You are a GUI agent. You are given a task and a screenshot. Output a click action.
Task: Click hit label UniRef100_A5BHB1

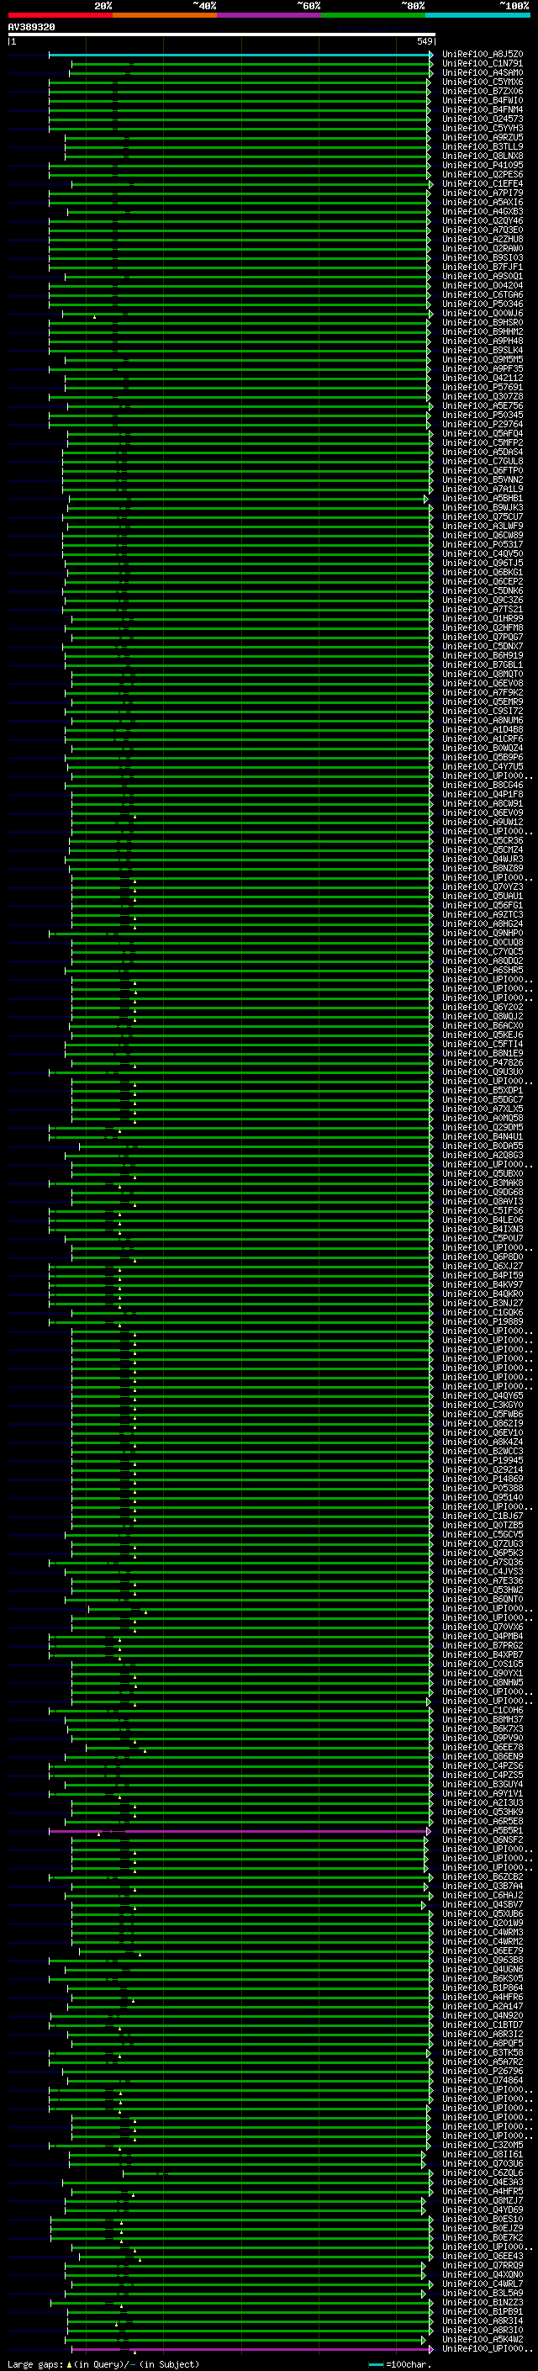[x=483, y=499]
